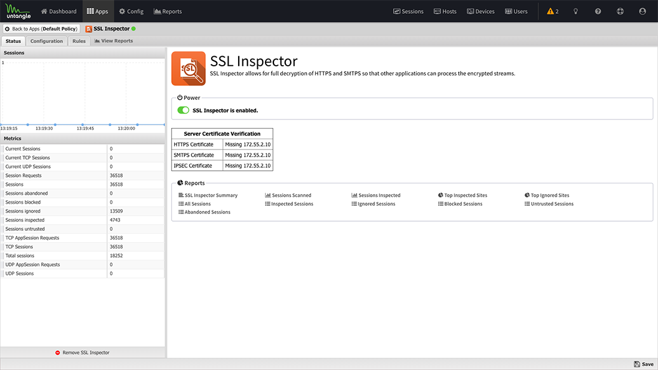Screen dimensions: 658x370
Task: Click the UDP AppSession Requests row
Action: tap(83, 265)
